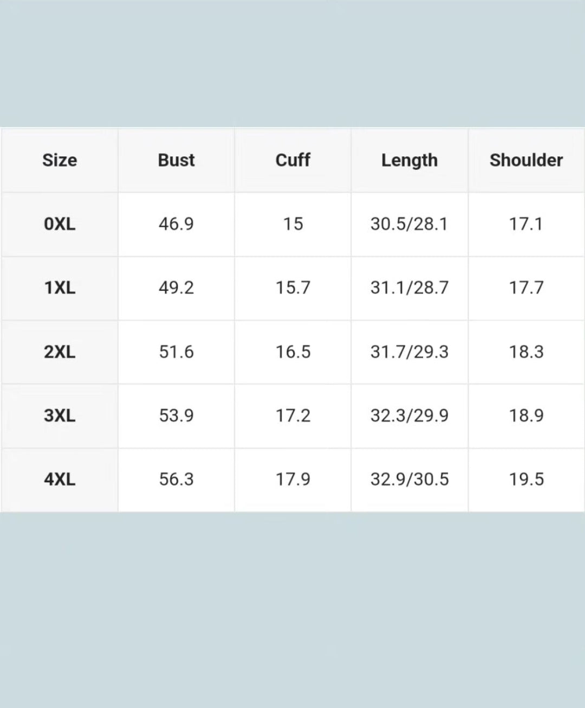Image resolution: width=585 pixels, height=708 pixels.
Task: Click the 51.6 bust measurement
Action: point(176,352)
